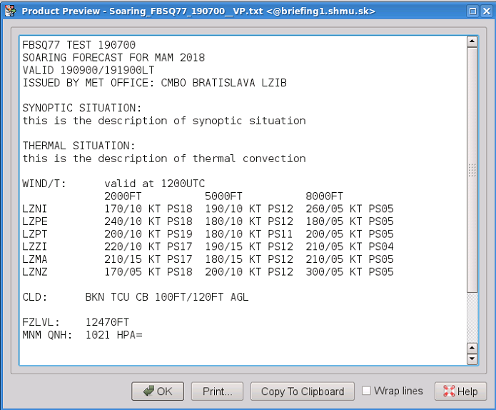Close the Product Preview window
The height and width of the screenshot is (410, 496).
[x=486, y=11]
